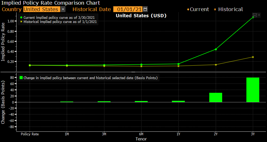Click the United States (USD) chart title

coord(141,16)
